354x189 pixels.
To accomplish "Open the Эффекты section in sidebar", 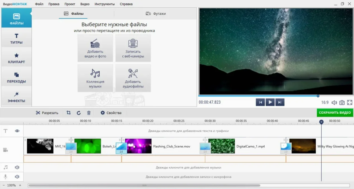I will pyautogui.click(x=17, y=97).
